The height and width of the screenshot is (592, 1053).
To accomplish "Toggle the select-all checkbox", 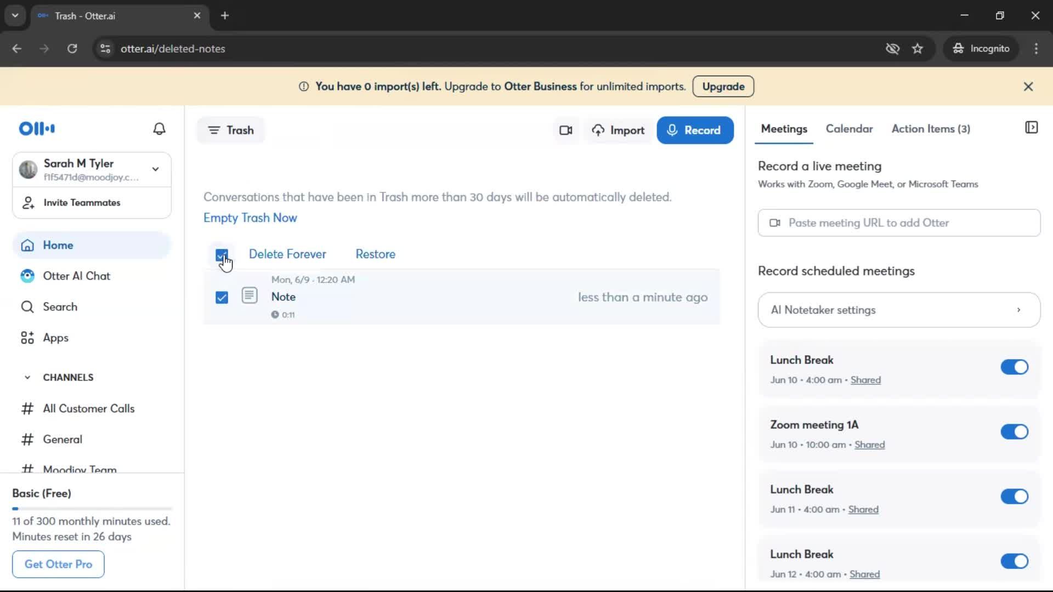I will tap(222, 255).
